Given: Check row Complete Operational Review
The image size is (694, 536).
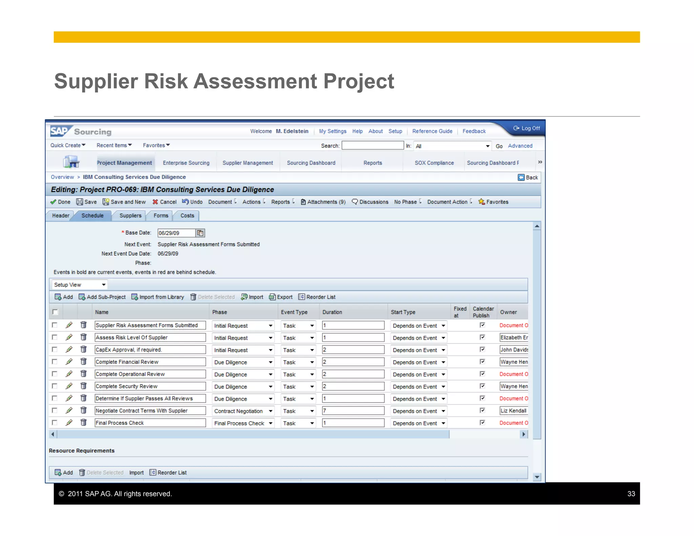Looking at the screenshot, I should pos(55,374).
